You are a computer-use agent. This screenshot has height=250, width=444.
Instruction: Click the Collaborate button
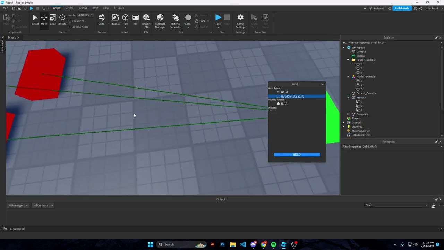pyautogui.click(x=402, y=8)
